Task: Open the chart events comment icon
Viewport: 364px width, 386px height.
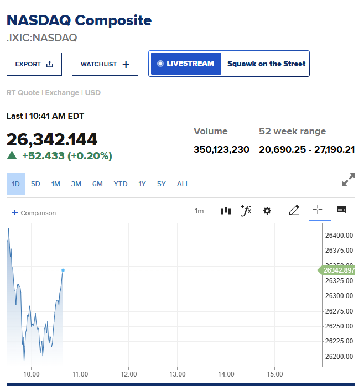Action: pyautogui.click(x=341, y=210)
